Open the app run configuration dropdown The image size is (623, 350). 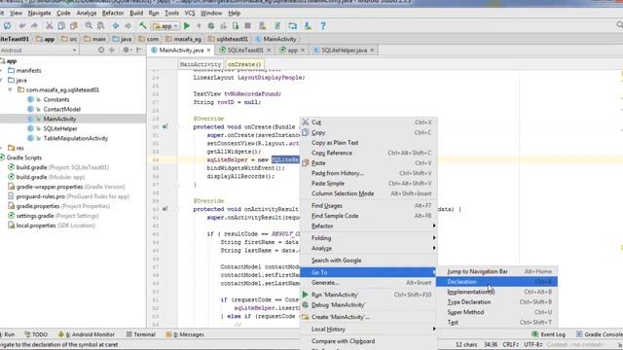pyautogui.click(x=165, y=26)
